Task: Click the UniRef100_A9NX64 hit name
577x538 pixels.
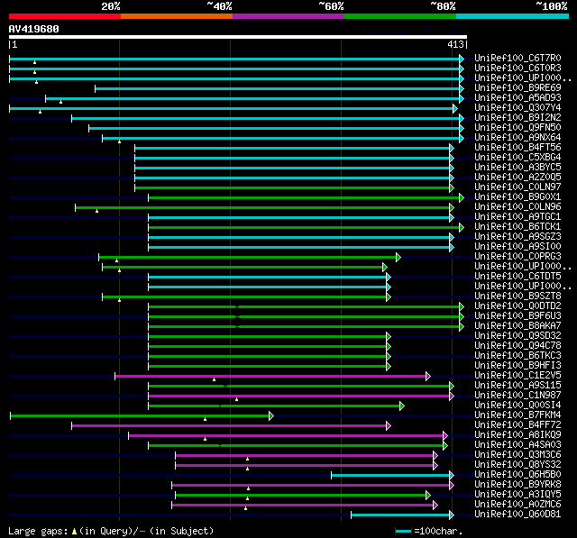Action: [517, 138]
